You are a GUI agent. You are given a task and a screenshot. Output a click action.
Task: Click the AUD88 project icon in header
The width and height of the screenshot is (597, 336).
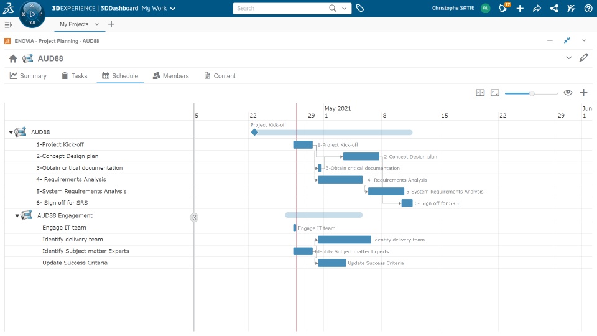[x=27, y=58]
